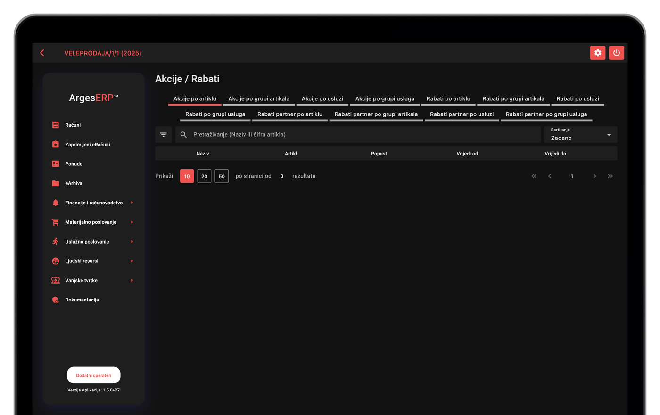
Task: Open settings via the gear icon
Action: [x=598, y=53]
